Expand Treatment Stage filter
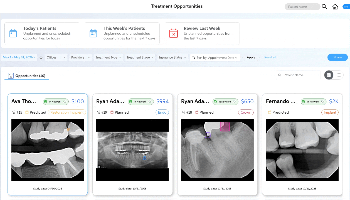This screenshot has height=200, width=350. tap(140, 57)
